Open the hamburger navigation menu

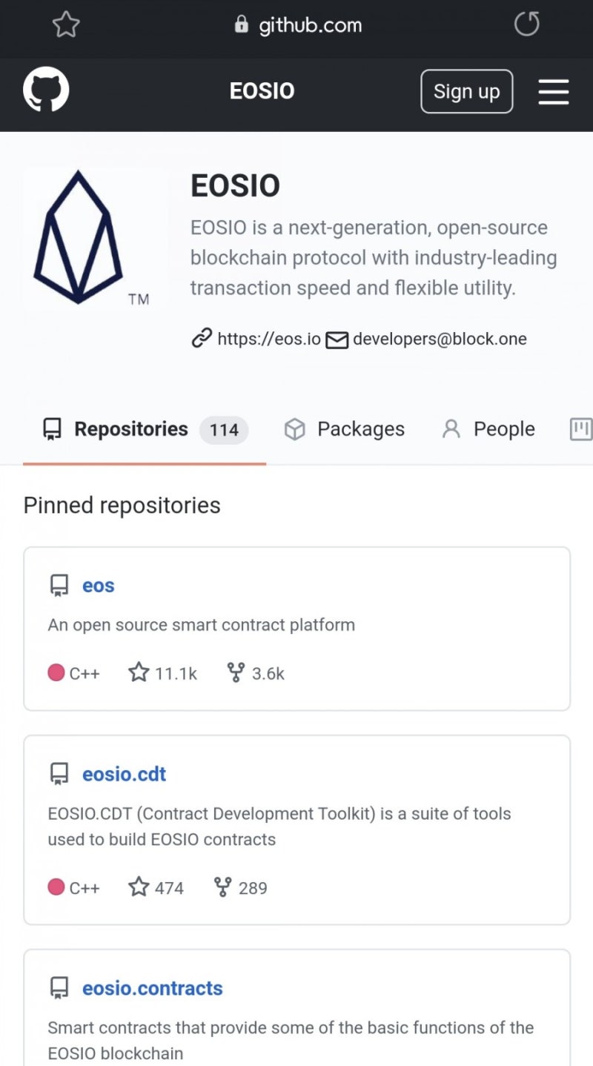click(553, 91)
